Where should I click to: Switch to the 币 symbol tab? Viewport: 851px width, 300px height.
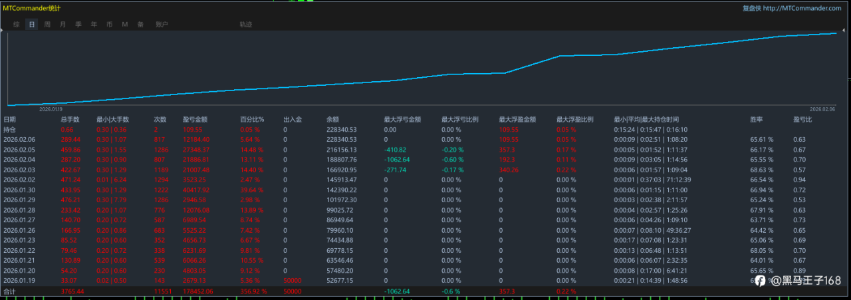point(110,25)
